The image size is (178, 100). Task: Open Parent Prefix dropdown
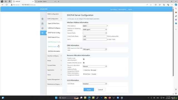[95, 33]
